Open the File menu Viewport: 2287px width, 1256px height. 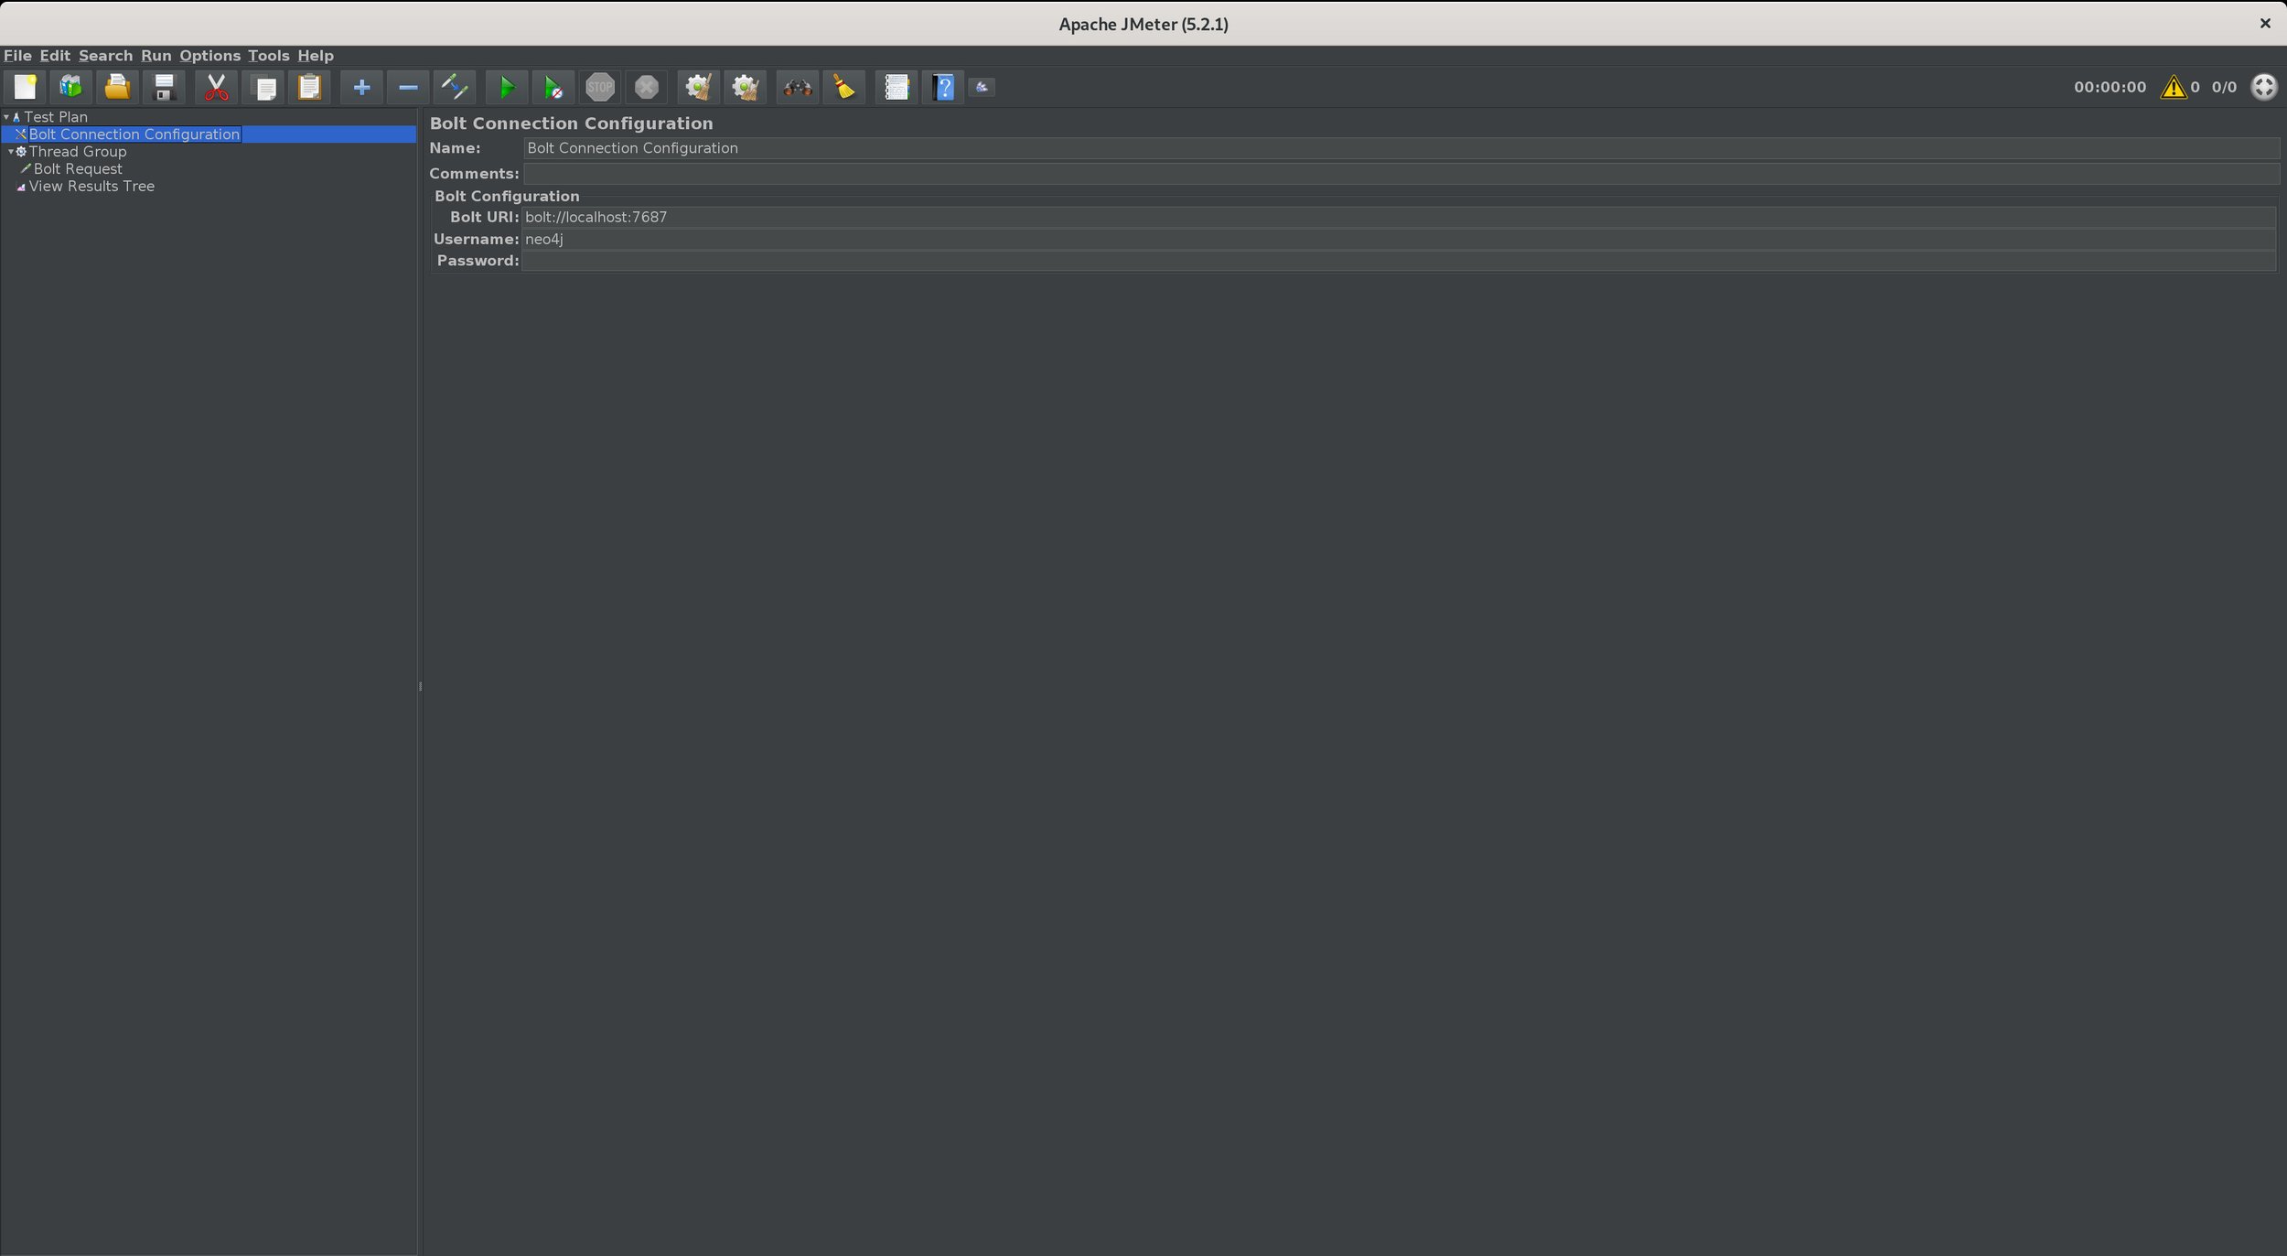(x=17, y=56)
